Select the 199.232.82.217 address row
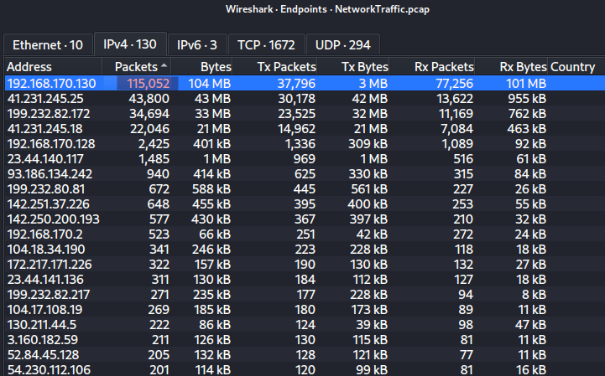Viewport: 605px width, 376px height. click(x=305, y=294)
